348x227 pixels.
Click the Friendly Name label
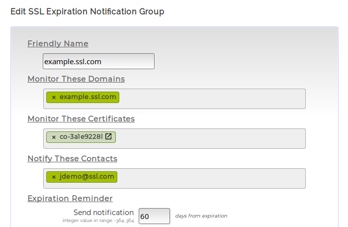(58, 44)
